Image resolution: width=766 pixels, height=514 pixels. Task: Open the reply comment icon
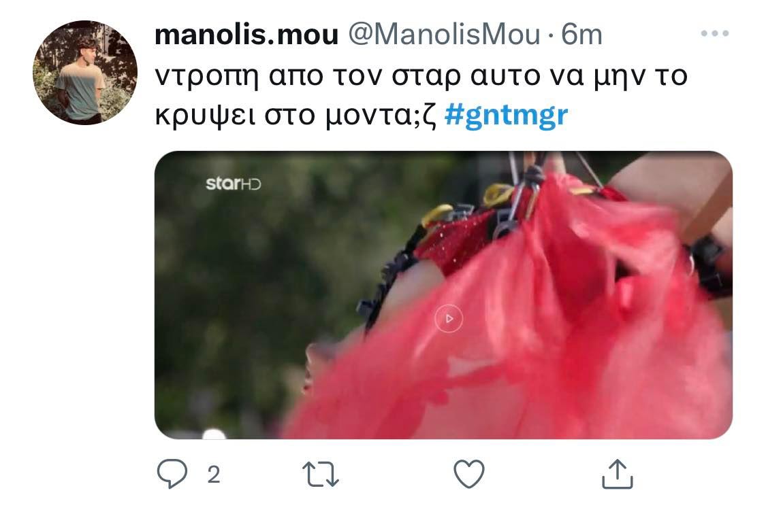(172, 473)
